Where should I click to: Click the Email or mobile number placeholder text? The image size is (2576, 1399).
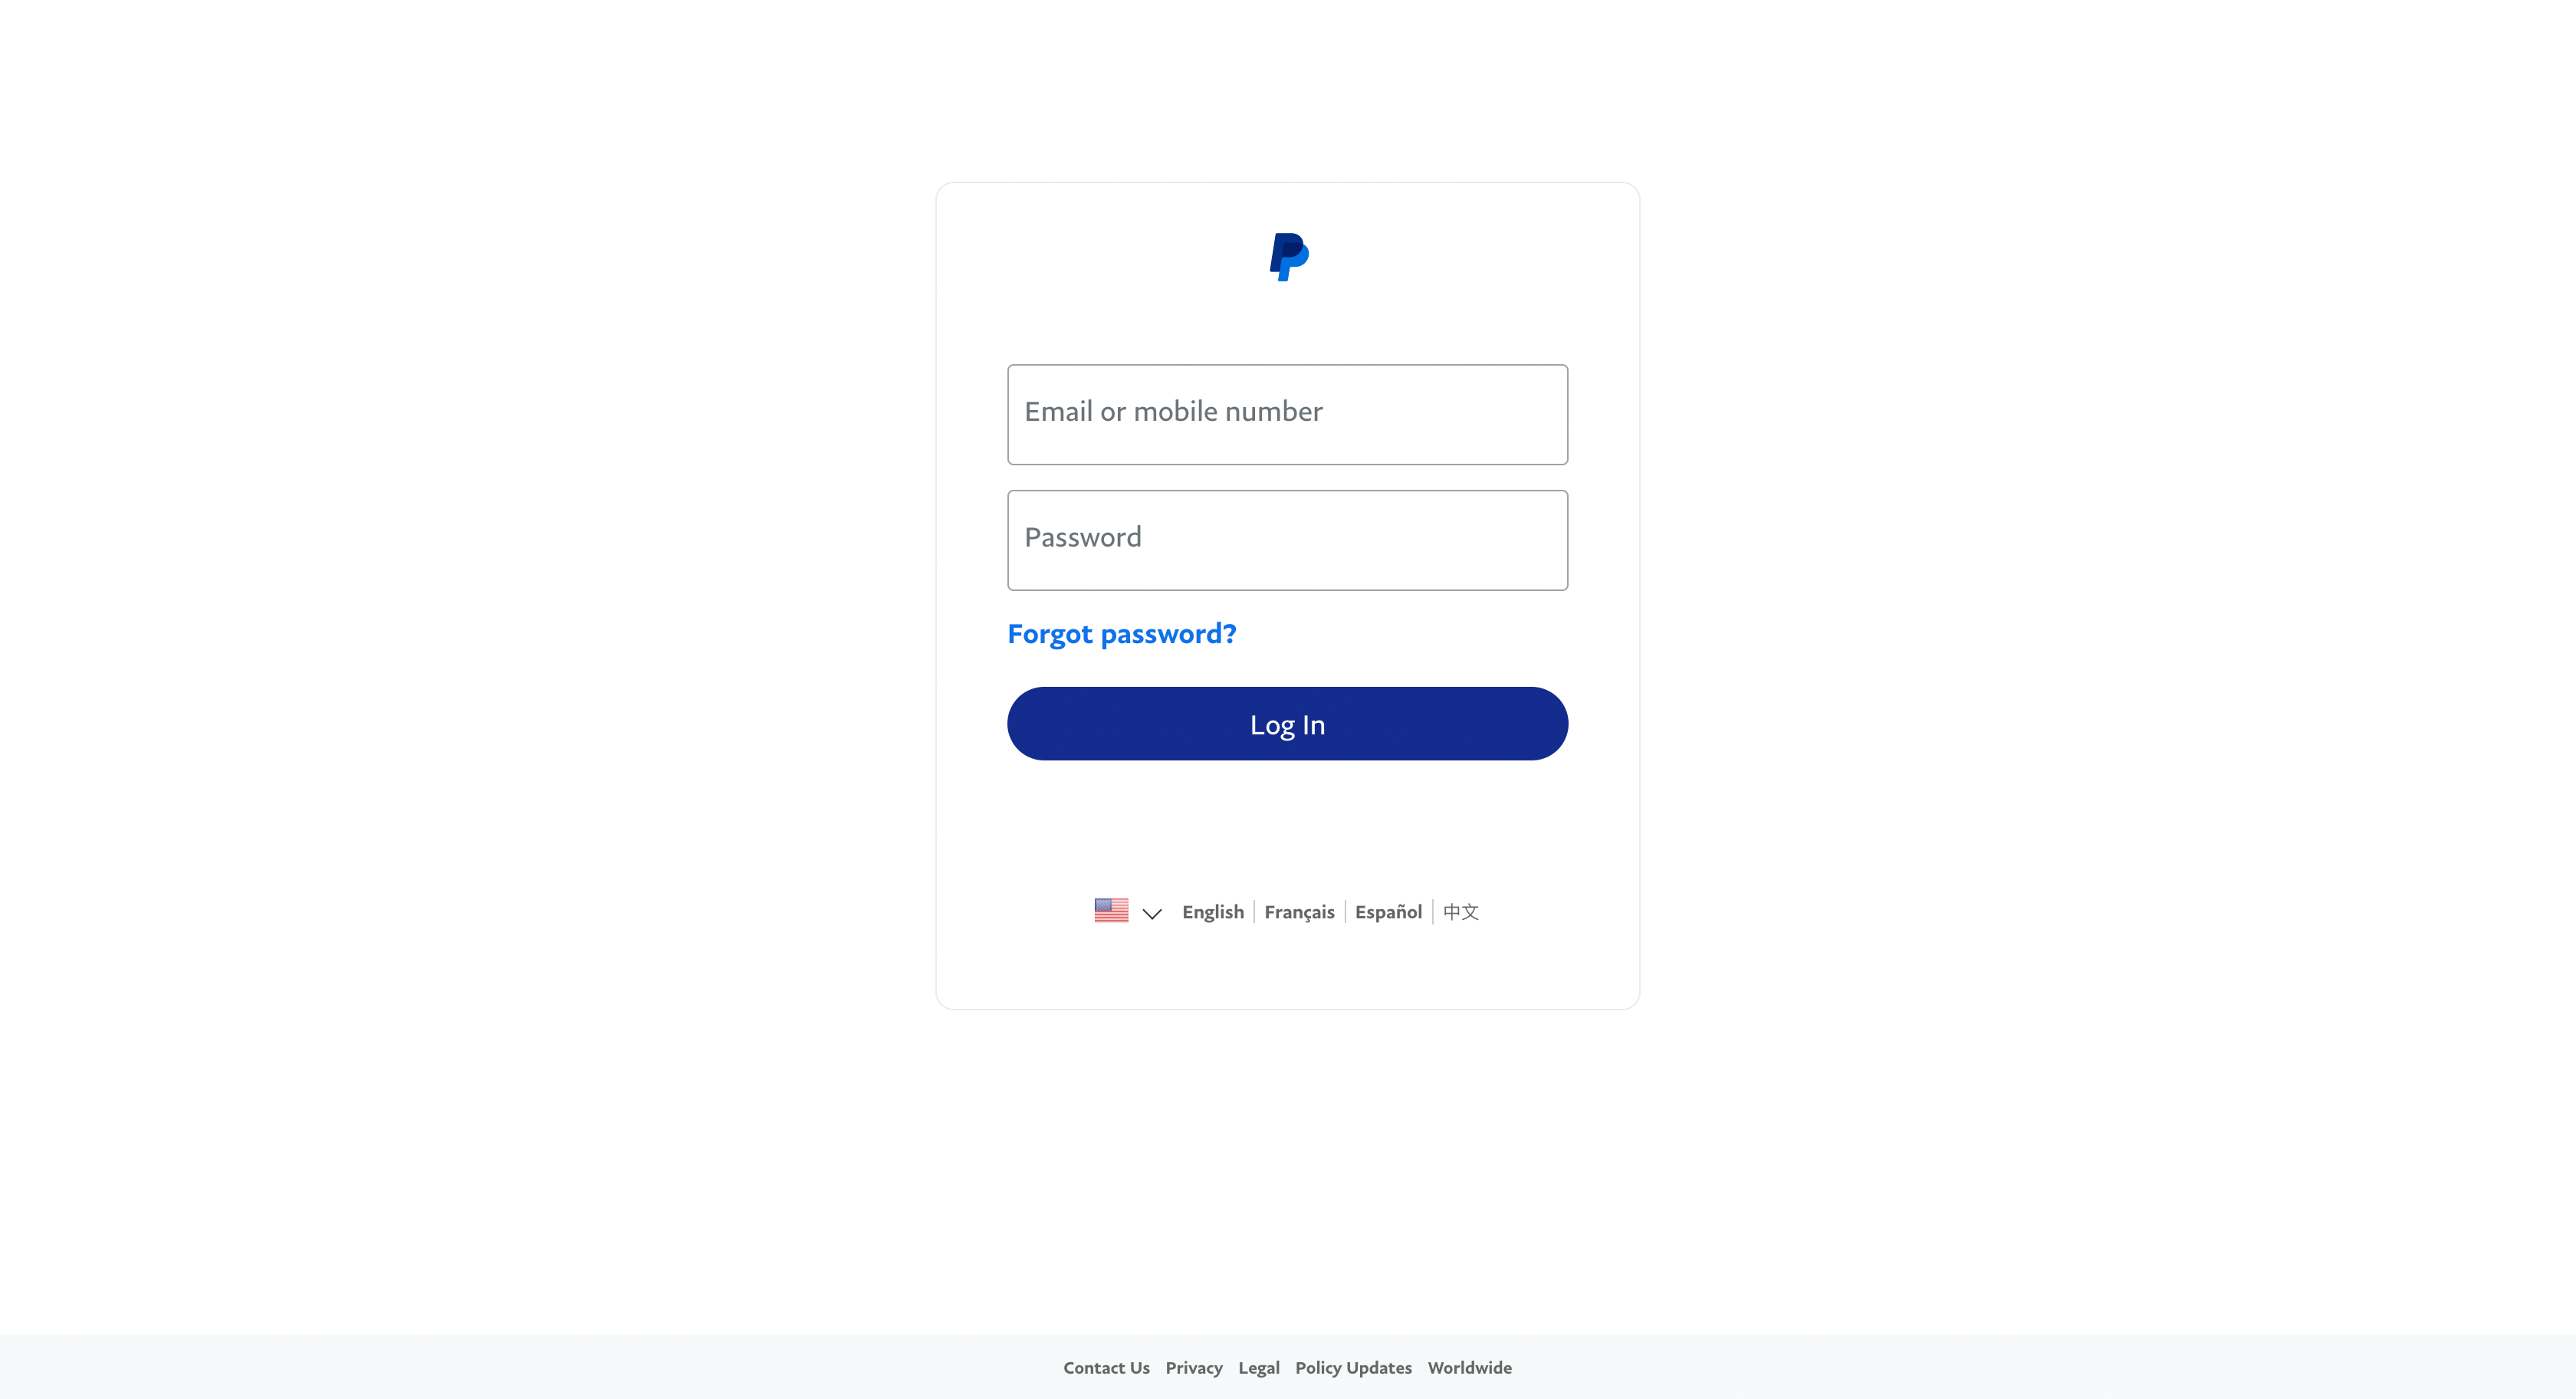[1173, 412]
